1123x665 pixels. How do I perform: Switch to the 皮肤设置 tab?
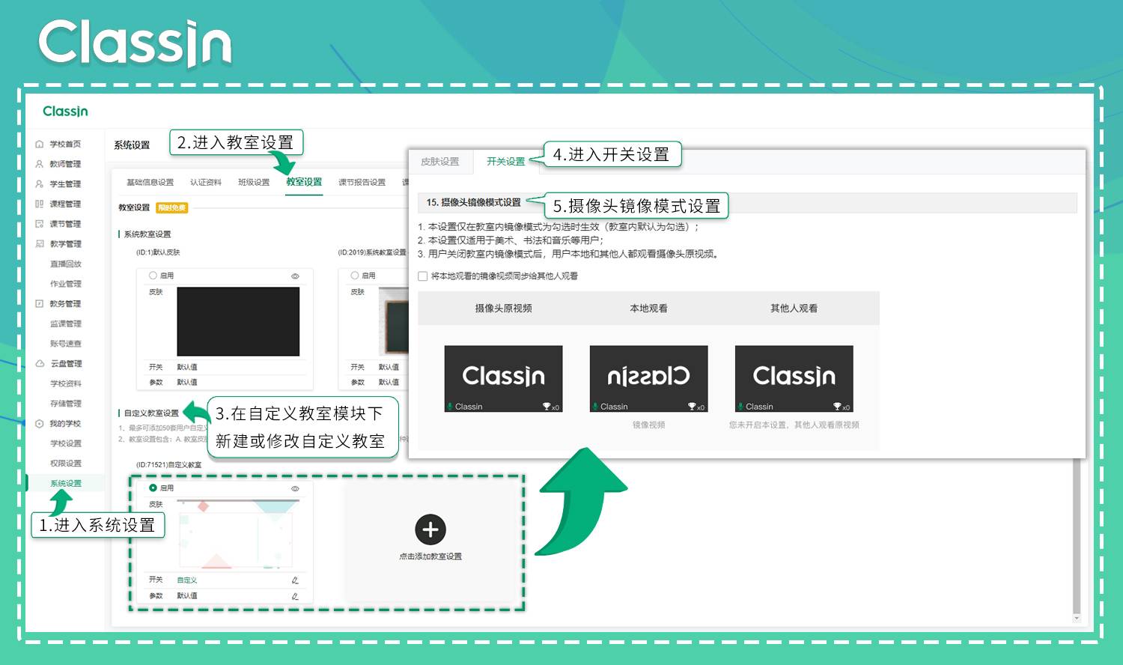[440, 161]
